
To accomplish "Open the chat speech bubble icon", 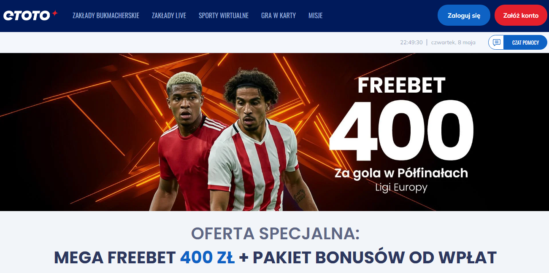I will tap(497, 43).
